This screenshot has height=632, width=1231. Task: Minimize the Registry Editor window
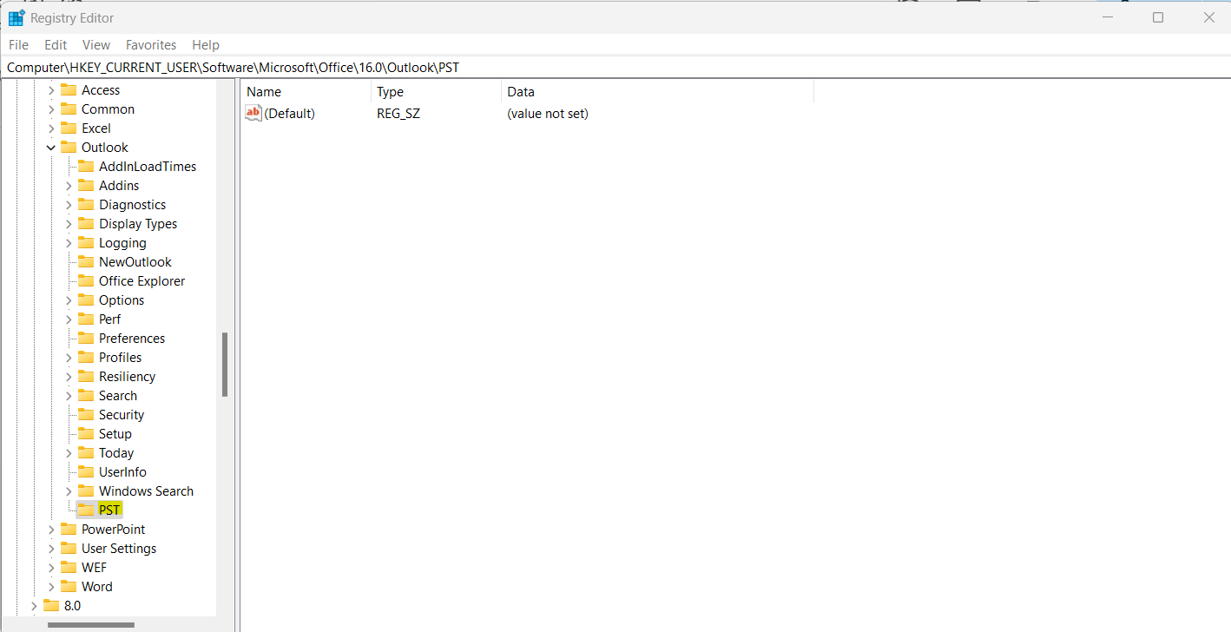tap(1109, 17)
